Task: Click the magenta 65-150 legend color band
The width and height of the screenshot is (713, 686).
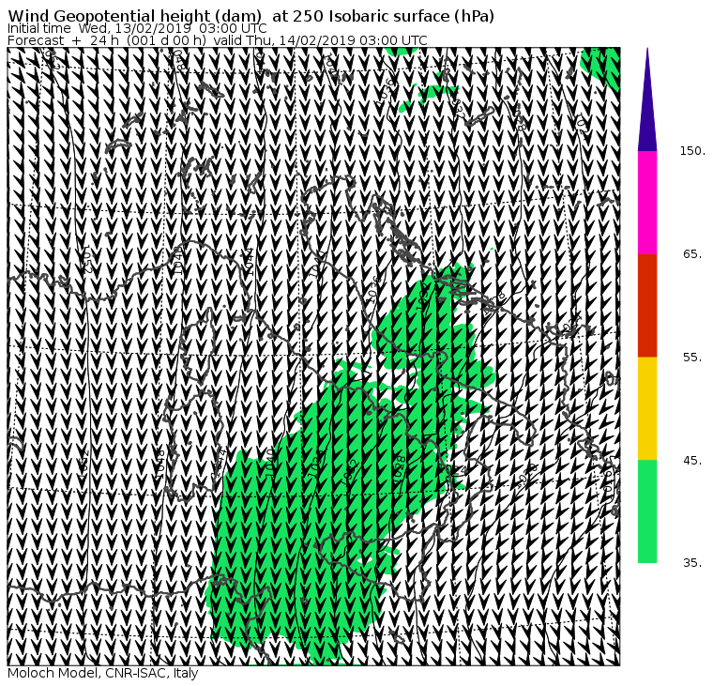Action: point(647,203)
